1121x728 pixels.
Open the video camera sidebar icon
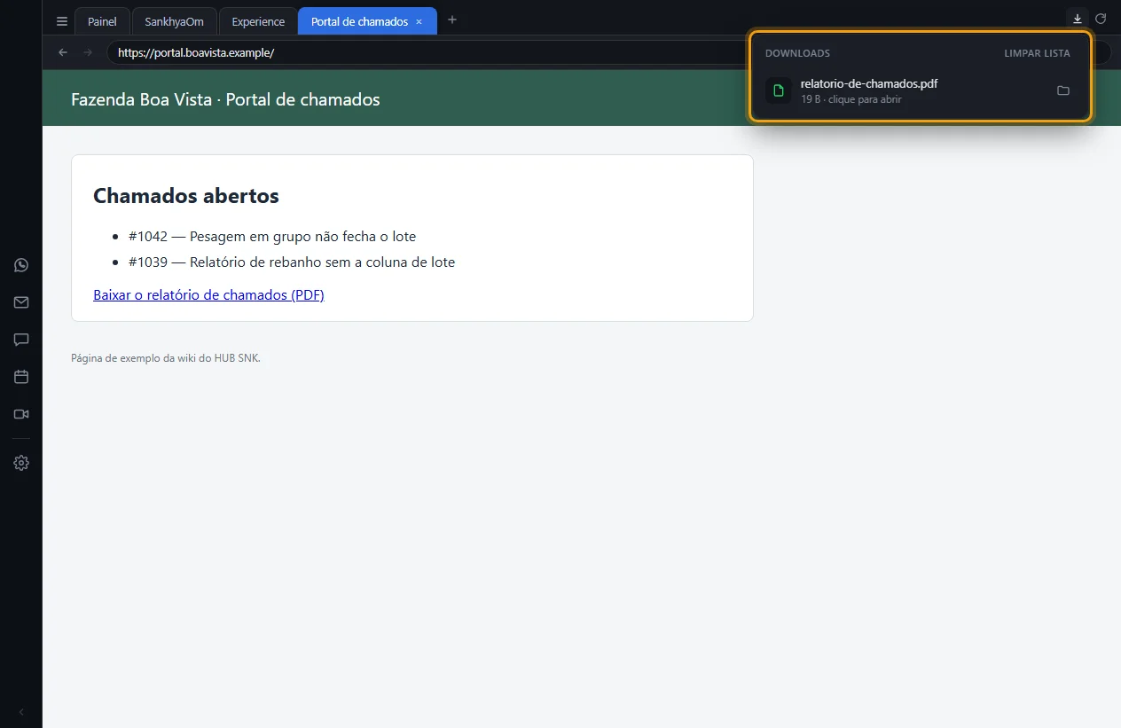tap(21, 414)
